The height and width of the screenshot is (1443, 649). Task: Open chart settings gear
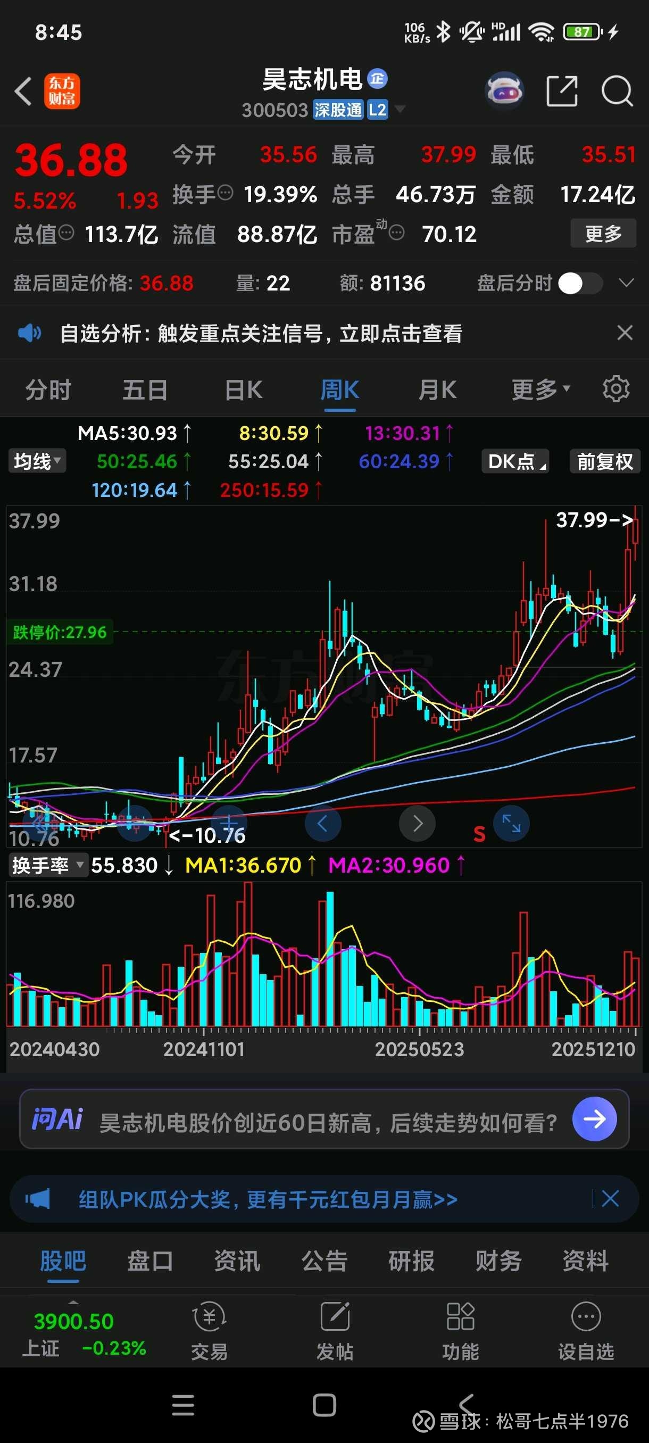[616, 389]
